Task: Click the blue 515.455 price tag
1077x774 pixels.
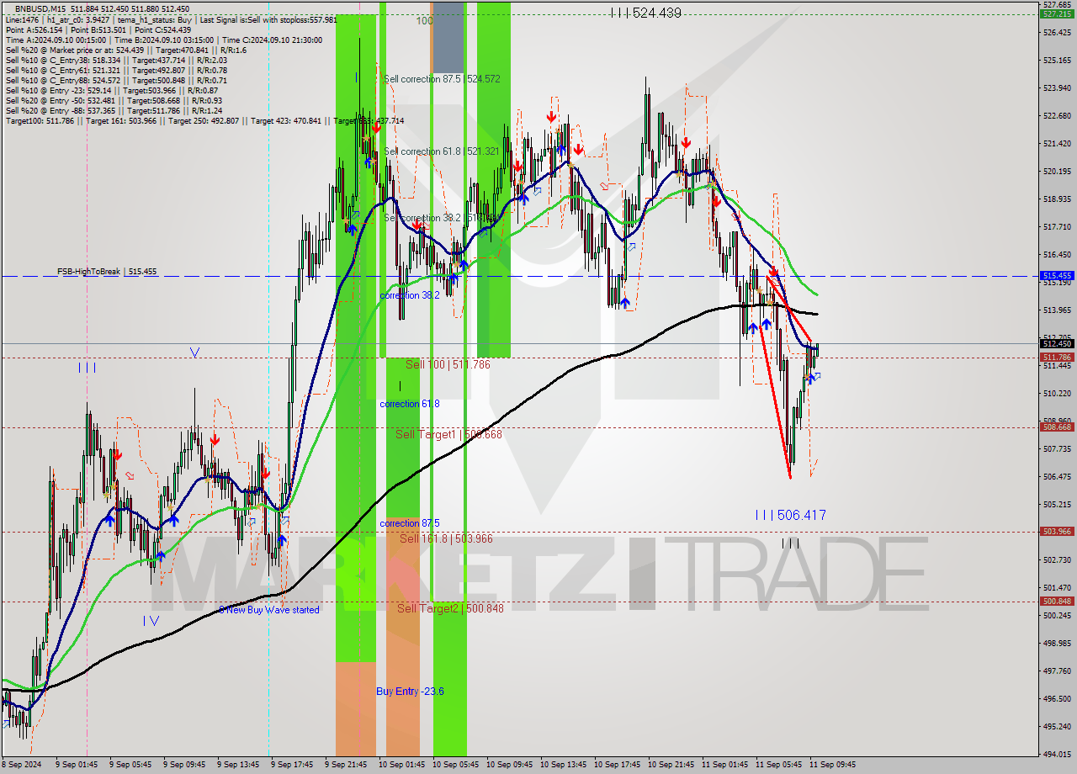Action: tap(1057, 275)
